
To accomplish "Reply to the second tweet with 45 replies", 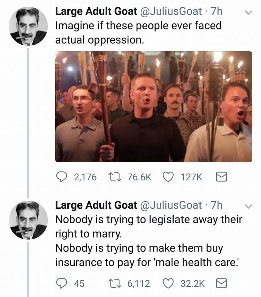I will [61, 283].
